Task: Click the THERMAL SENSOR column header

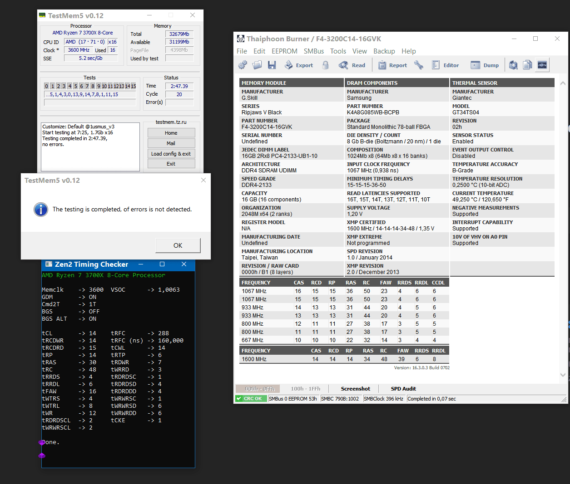Action: point(502,83)
